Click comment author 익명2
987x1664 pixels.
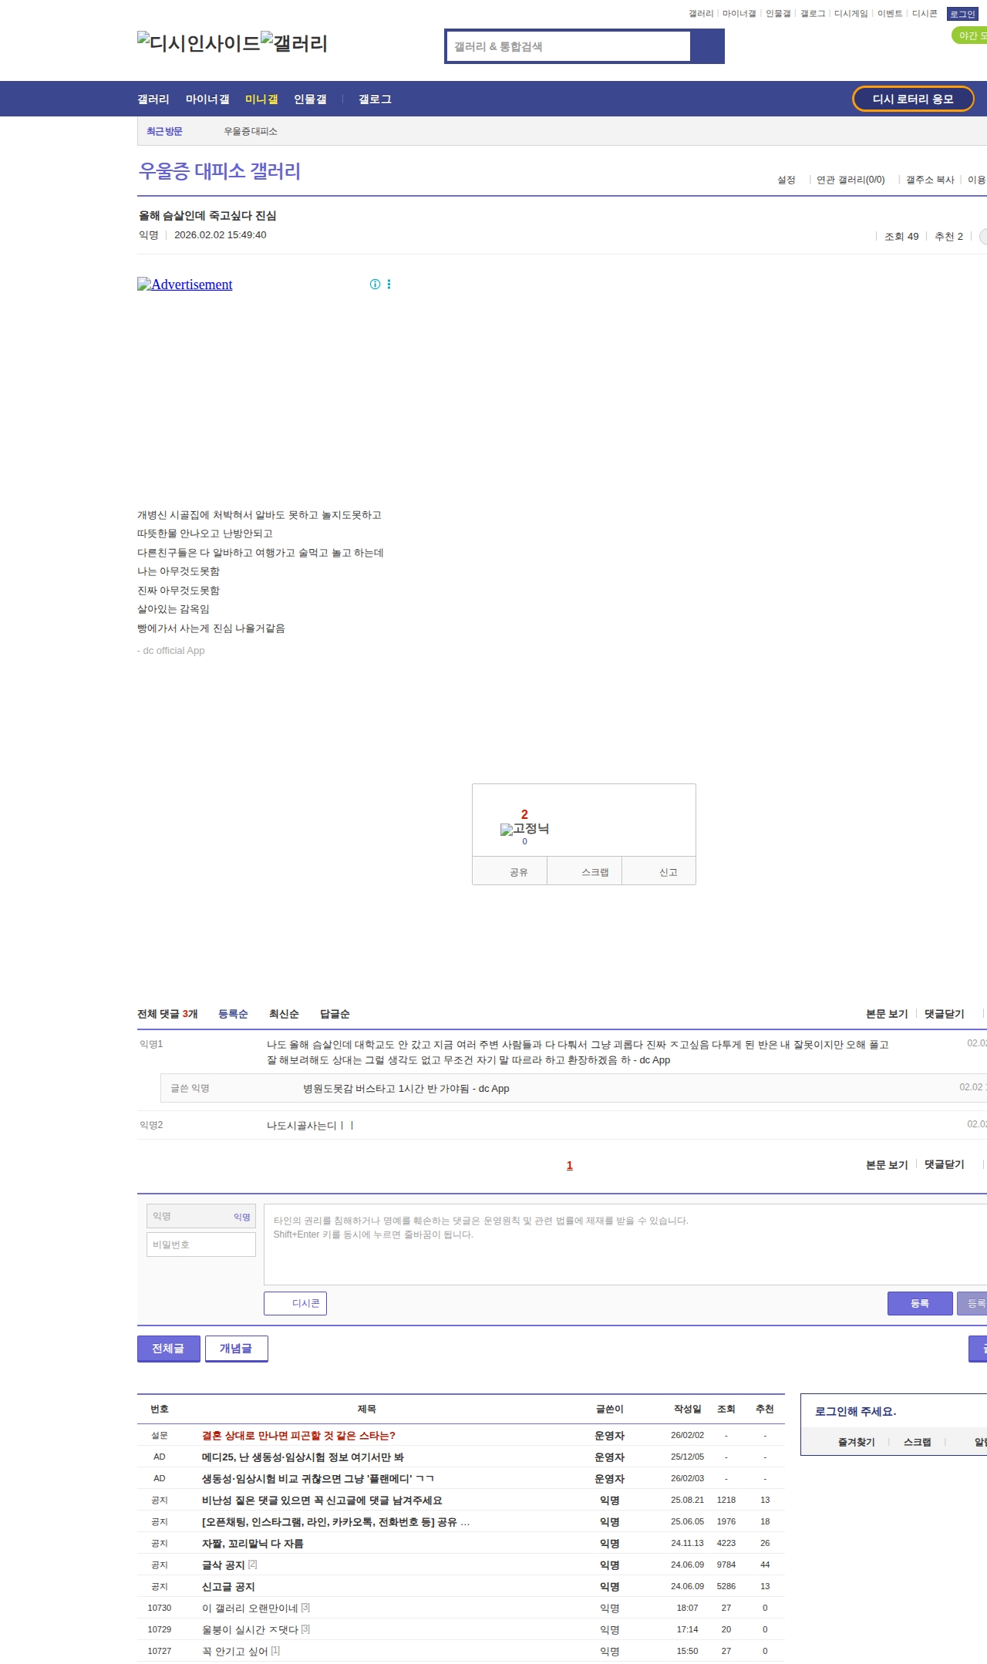(151, 1125)
